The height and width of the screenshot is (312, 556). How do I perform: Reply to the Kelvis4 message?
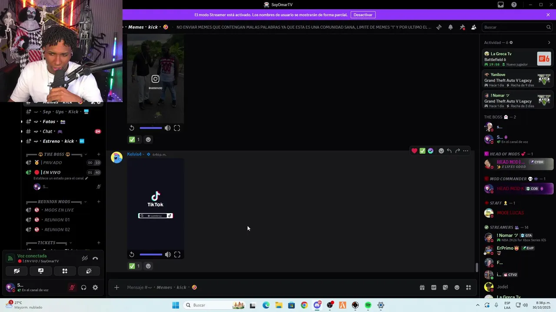(449, 151)
